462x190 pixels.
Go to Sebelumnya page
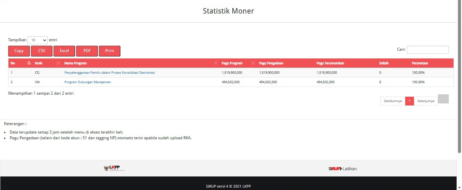393,101
